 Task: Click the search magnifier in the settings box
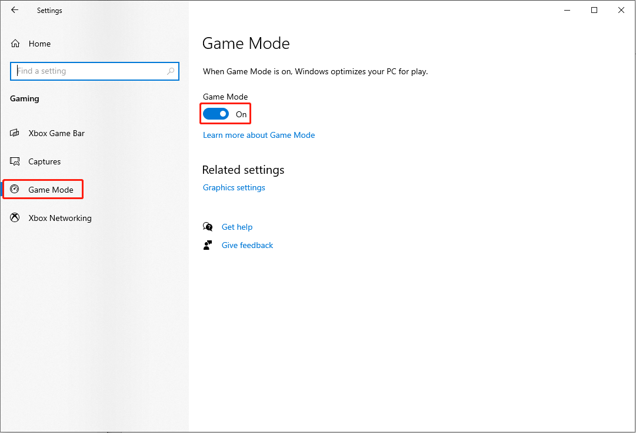click(x=171, y=71)
